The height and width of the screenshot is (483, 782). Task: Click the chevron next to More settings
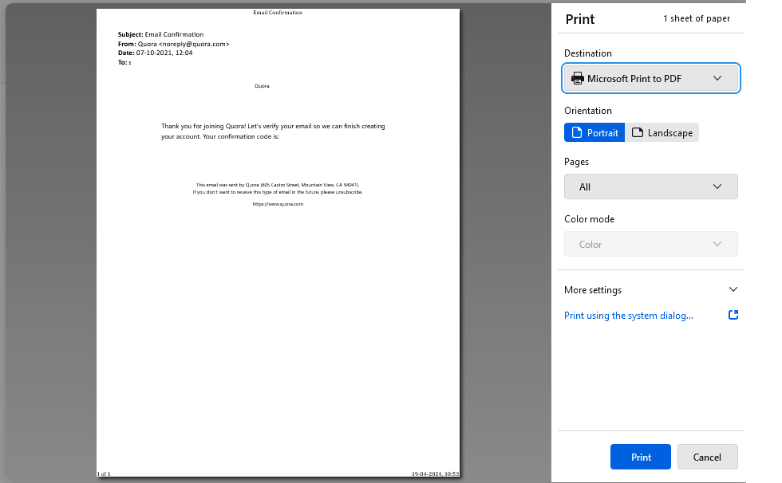click(733, 289)
